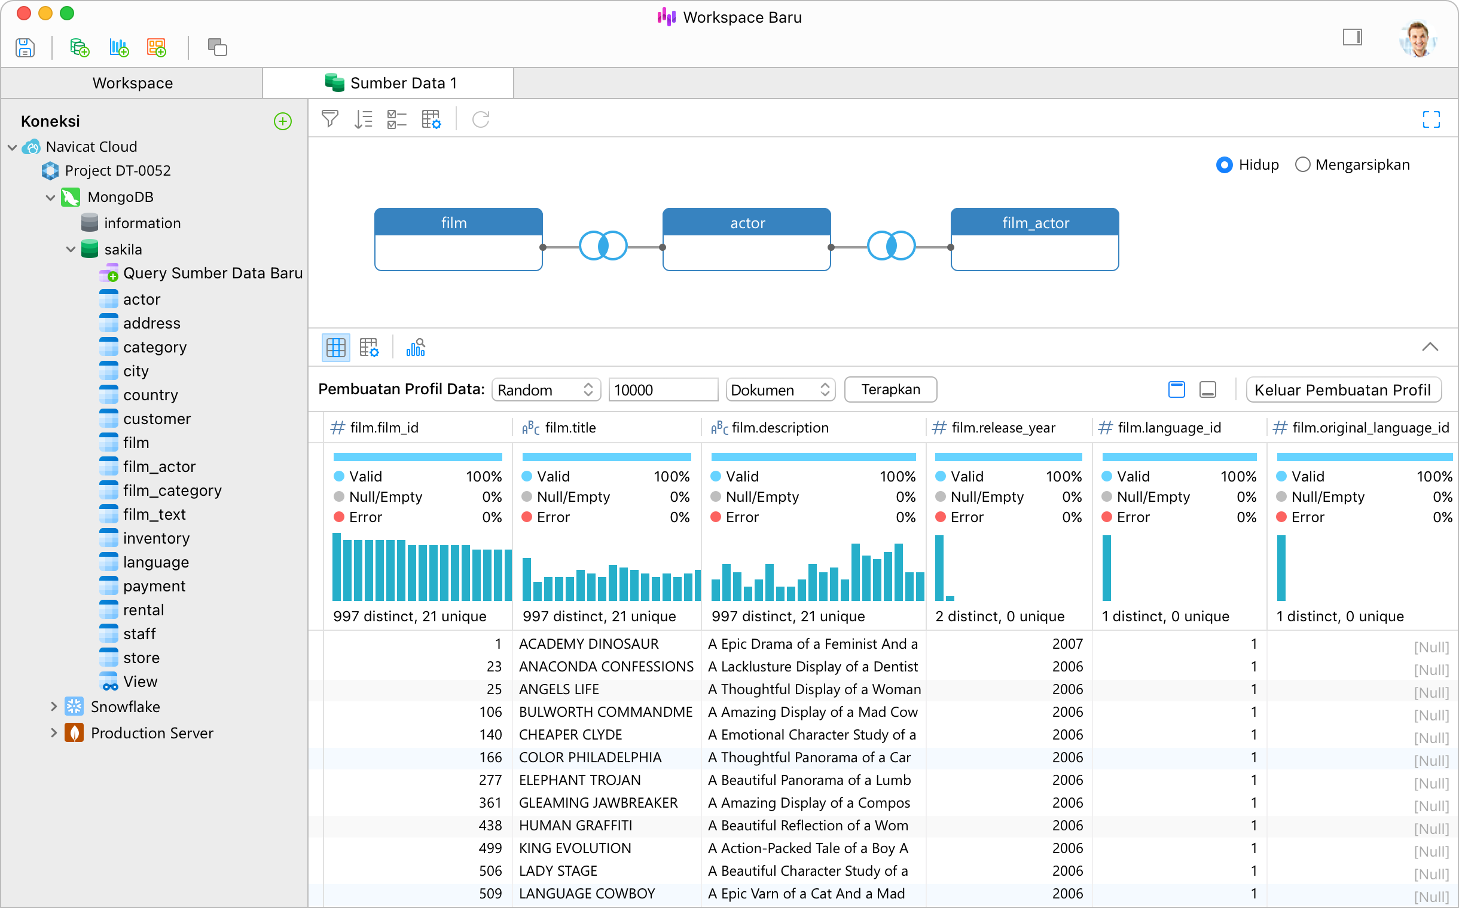Click the save workspace icon
Image resolution: width=1459 pixels, height=908 pixels.
click(x=25, y=47)
